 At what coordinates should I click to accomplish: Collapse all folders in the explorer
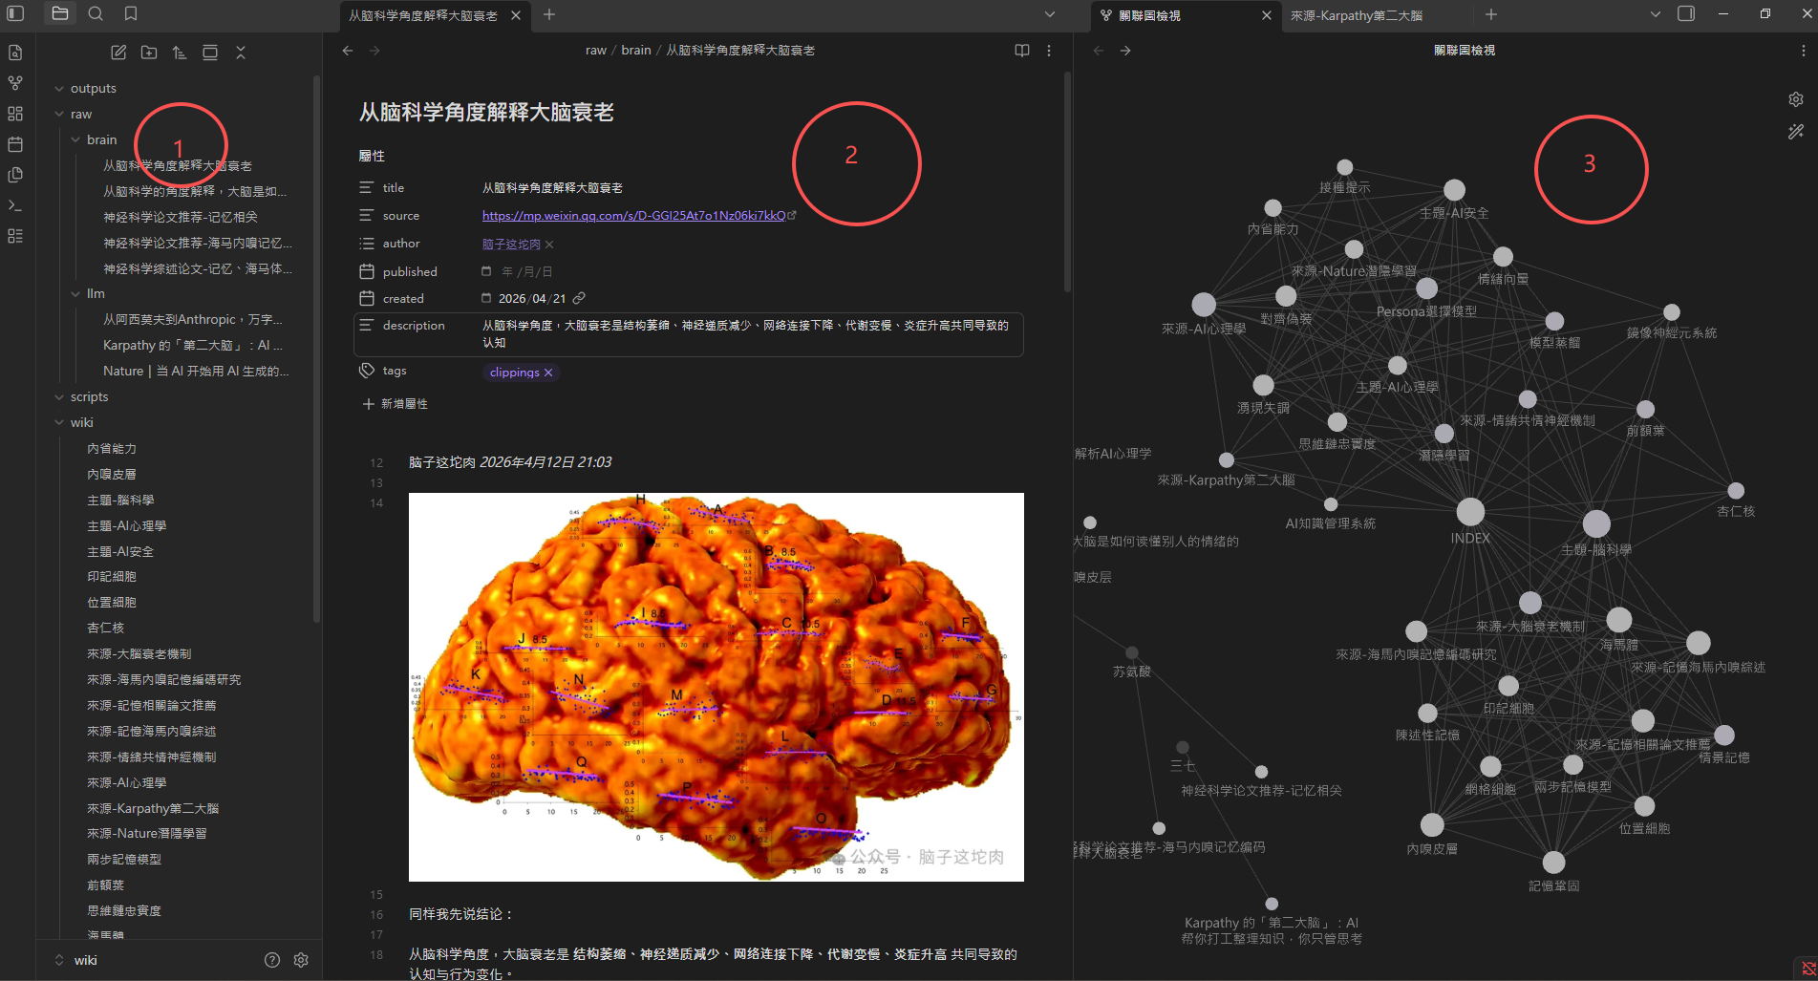click(241, 53)
